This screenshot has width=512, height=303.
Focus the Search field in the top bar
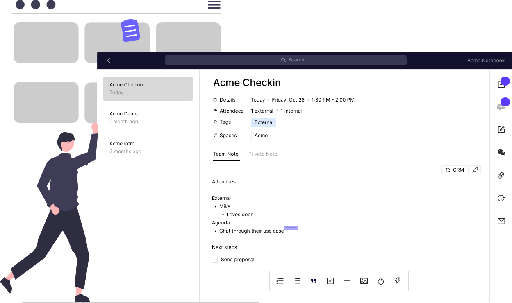coord(286,60)
